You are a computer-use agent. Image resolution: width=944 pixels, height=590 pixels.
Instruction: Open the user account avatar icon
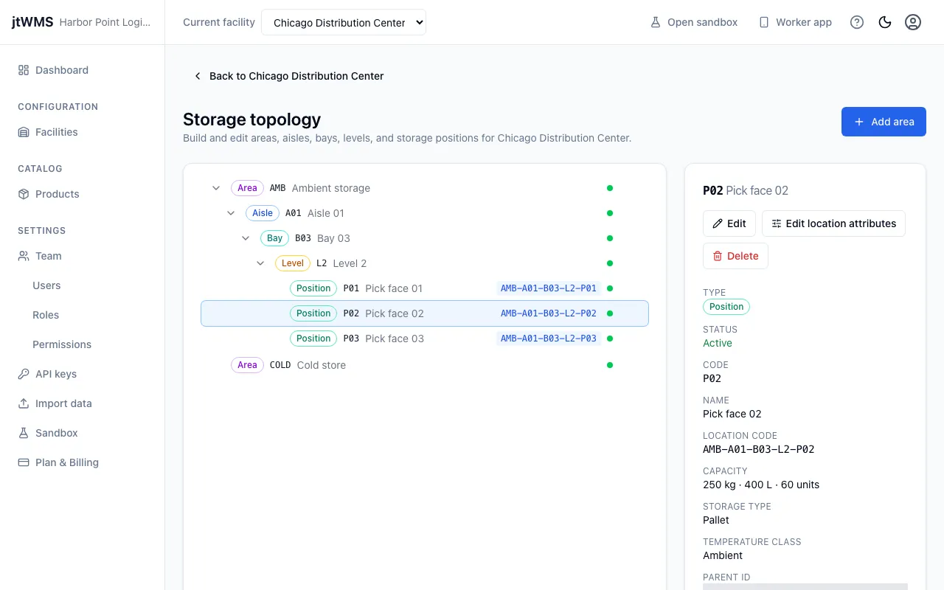click(913, 22)
